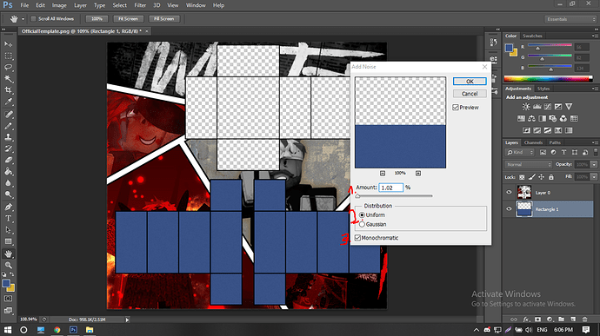Add layer style fx button
The image size is (600, 336).
(526, 320)
